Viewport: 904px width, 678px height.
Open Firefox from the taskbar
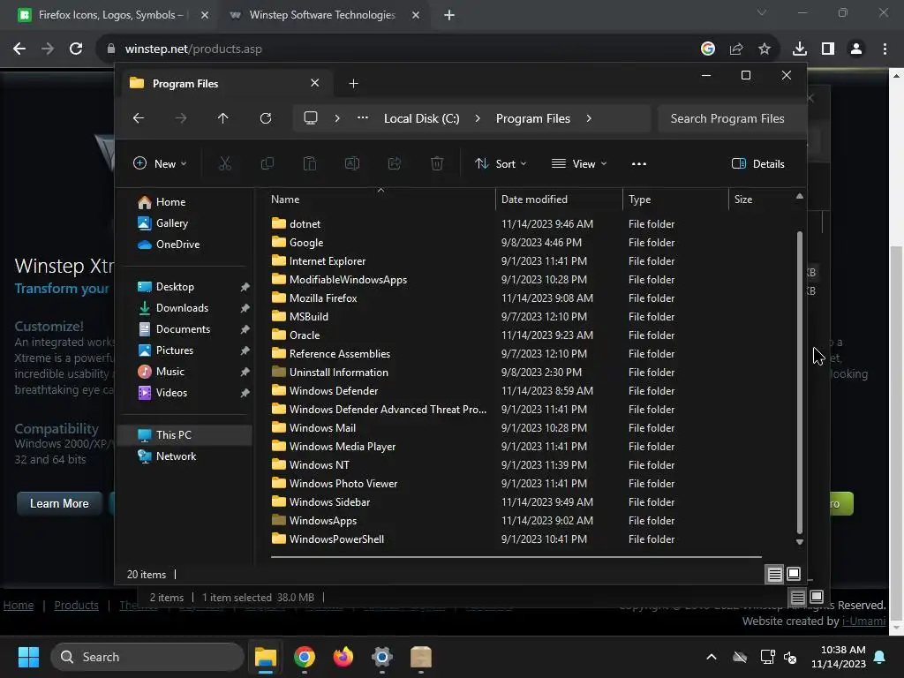[x=343, y=657]
